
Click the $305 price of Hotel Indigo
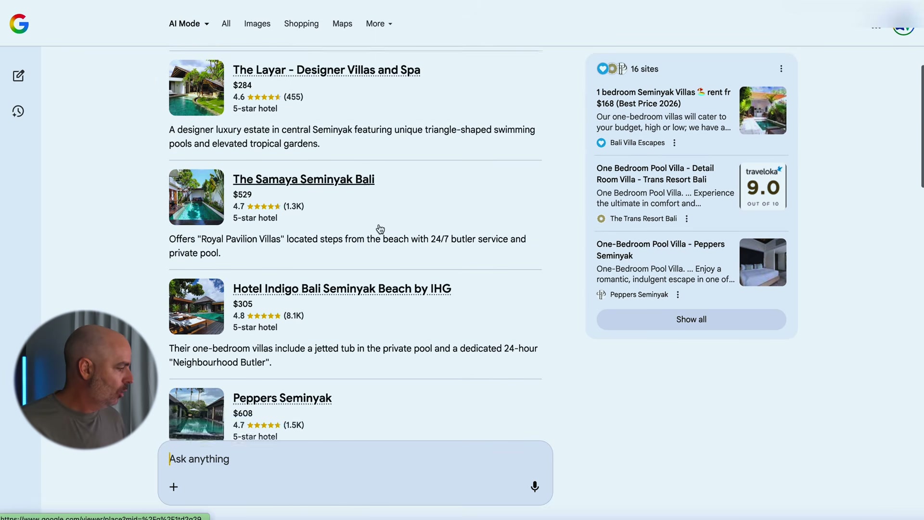243,304
